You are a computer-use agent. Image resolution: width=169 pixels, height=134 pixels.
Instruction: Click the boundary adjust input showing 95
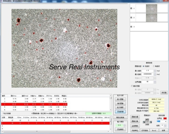(147, 82)
